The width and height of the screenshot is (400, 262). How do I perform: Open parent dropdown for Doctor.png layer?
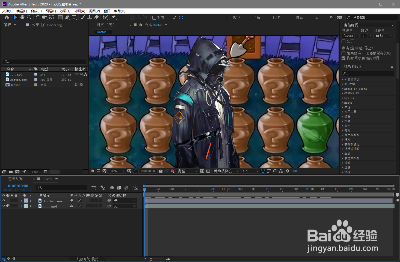pyautogui.click(x=125, y=201)
